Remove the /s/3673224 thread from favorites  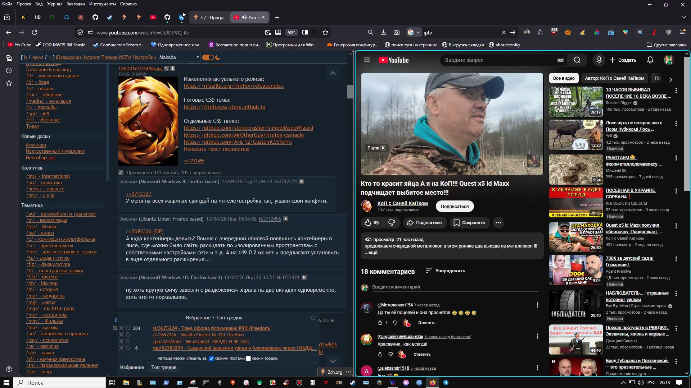(x=121, y=328)
